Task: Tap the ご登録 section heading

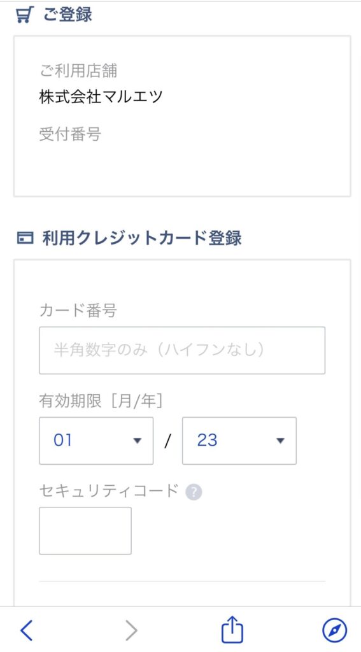Action: [x=67, y=15]
